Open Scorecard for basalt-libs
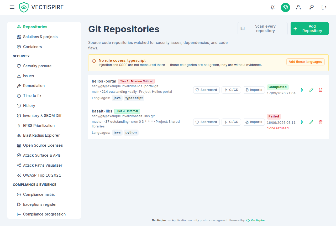This screenshot has height=226, width=336. coord(206,122)
